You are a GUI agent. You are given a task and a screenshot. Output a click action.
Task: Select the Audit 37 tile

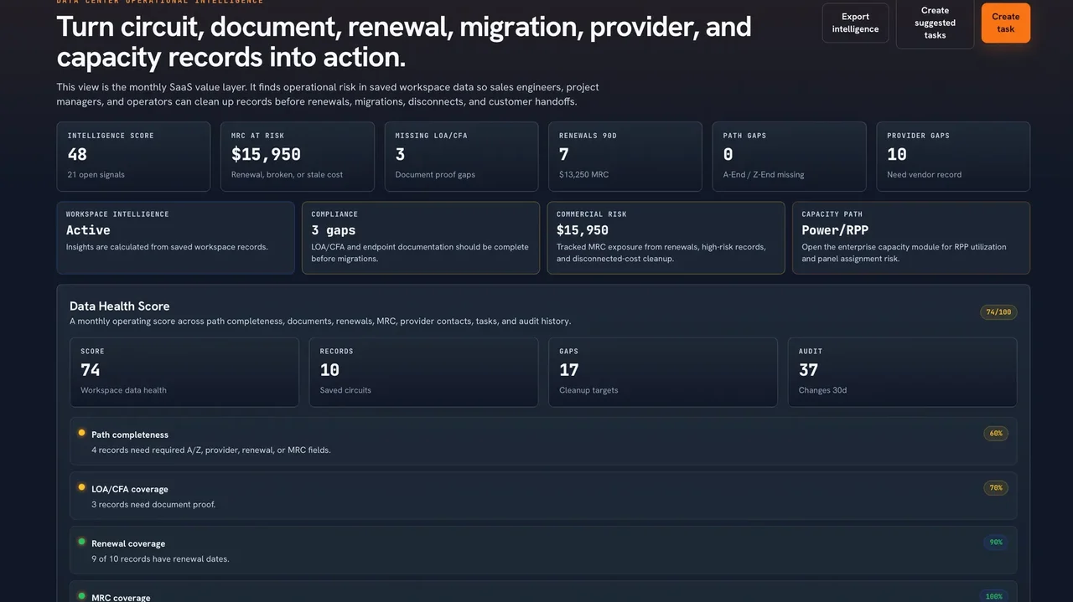click(x=902, y=373)
